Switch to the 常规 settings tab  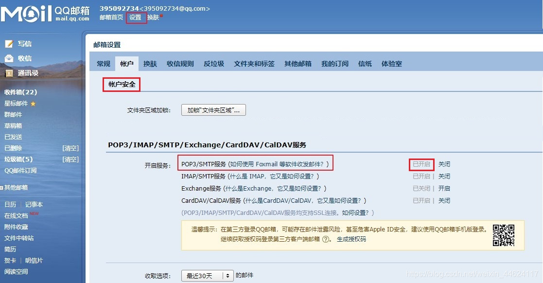(104, 64)
